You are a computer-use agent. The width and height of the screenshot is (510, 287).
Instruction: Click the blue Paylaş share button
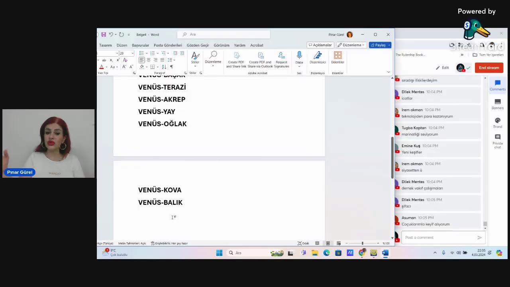pos(380,45)
